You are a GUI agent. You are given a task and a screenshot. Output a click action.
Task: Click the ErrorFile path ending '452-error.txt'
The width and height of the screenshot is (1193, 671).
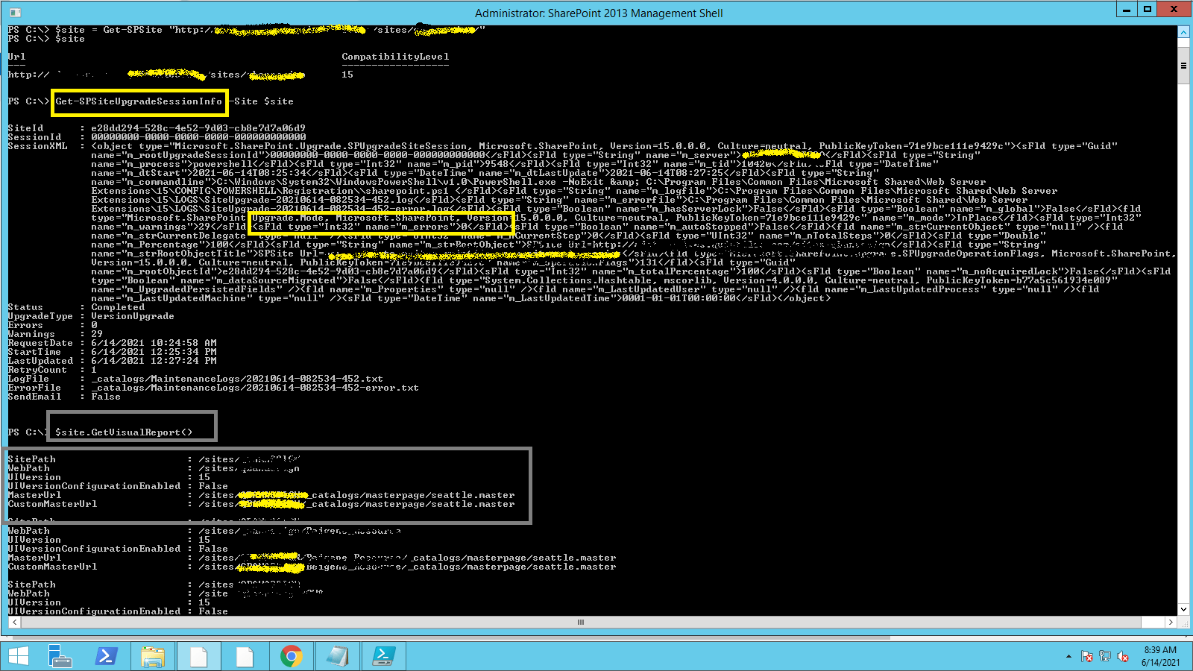(x=255, y=388)
